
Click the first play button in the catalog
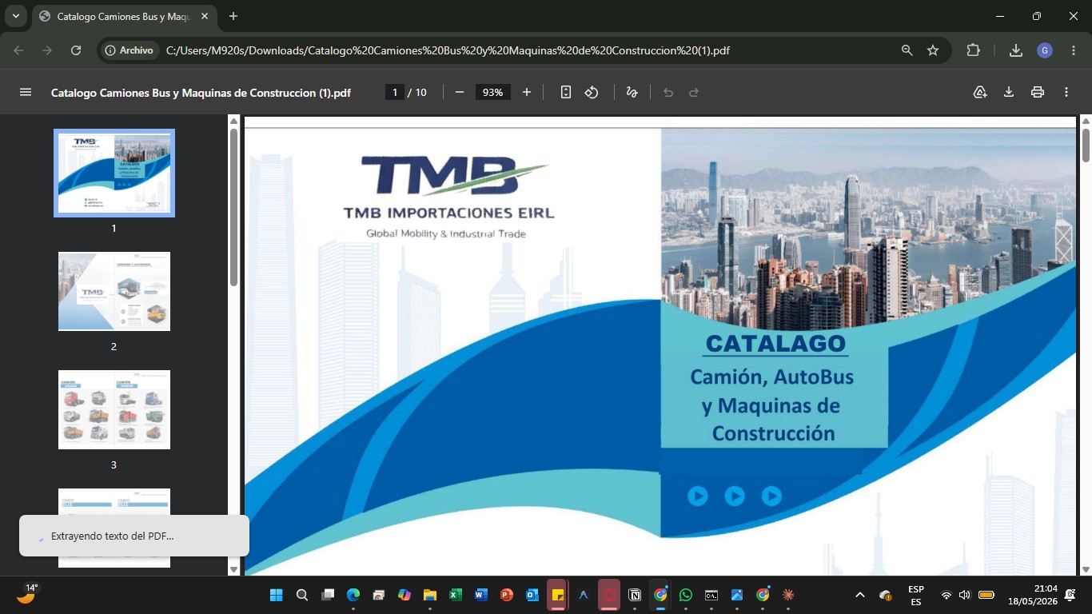pos(698,496)
